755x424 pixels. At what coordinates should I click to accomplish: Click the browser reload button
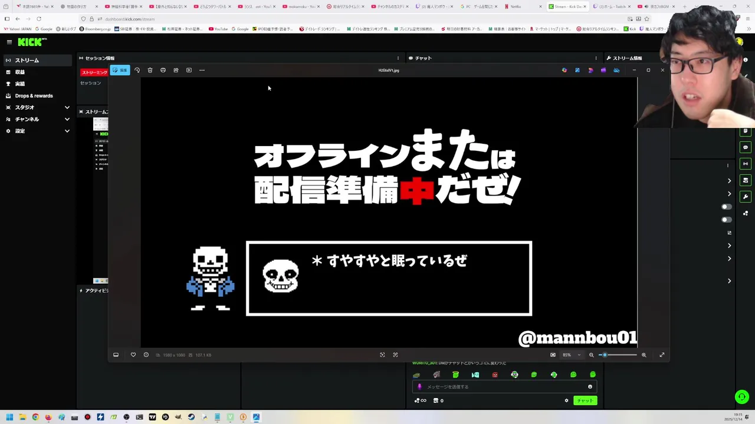[x=39, y=19]
